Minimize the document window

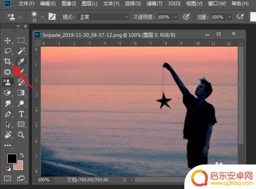point(207,35)
